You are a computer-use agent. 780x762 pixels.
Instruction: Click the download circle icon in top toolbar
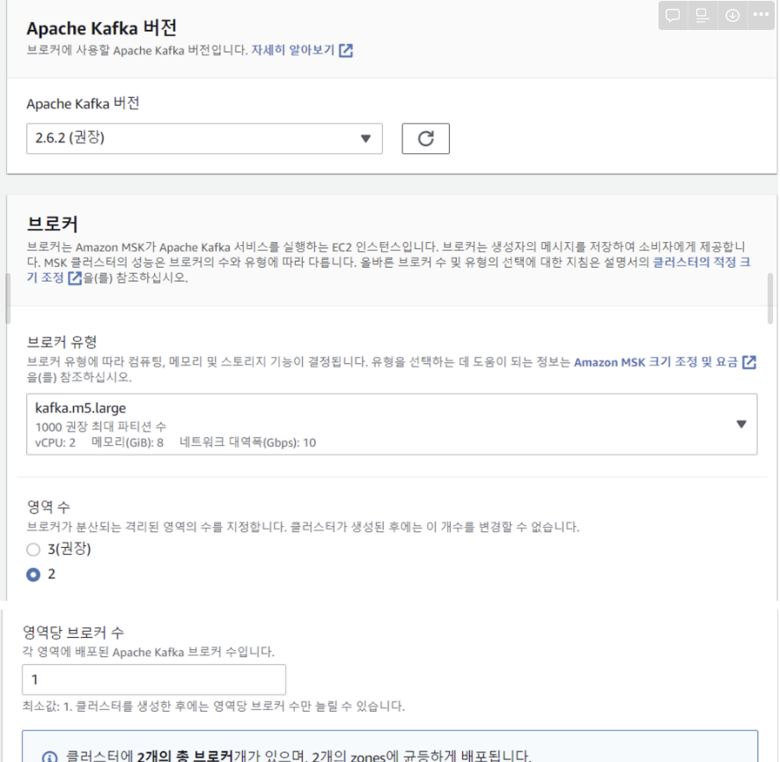pos(732,16)
